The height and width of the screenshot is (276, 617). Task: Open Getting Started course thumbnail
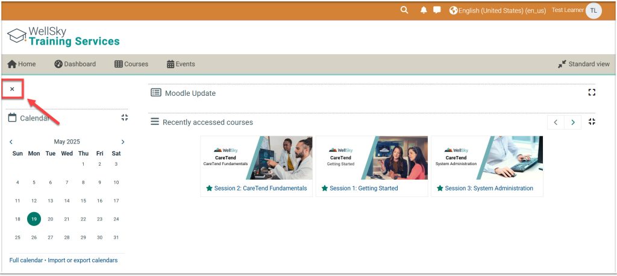click(372, 158)
